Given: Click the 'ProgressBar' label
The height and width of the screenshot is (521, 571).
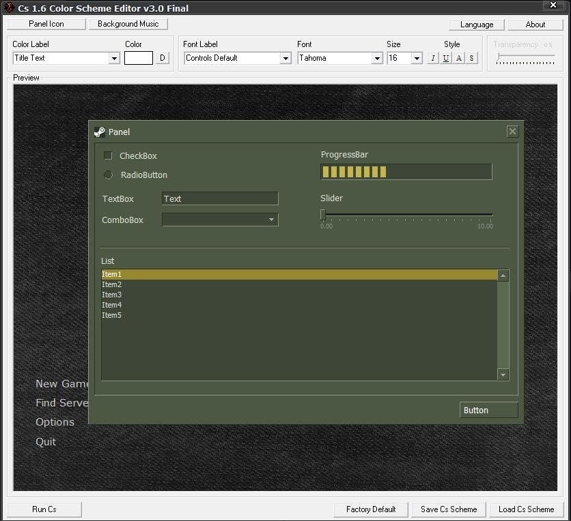Looking at the screenshot, I should 344,155.
